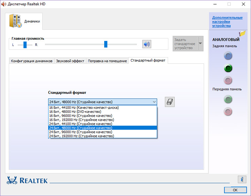
Task: Open Дополнительные настройки устройства link
Action: pyautogui.click(x=227, y=22)
